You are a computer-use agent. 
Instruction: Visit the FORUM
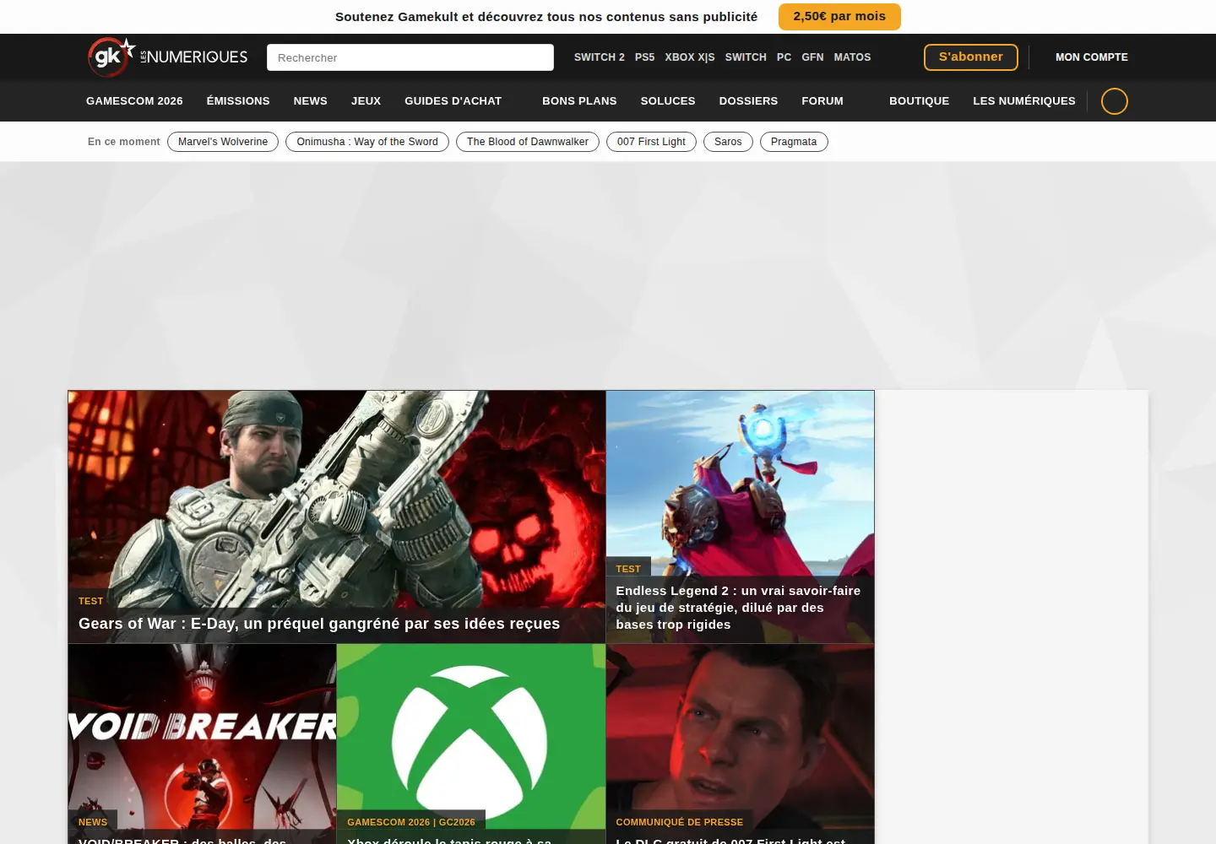[822, 101]
